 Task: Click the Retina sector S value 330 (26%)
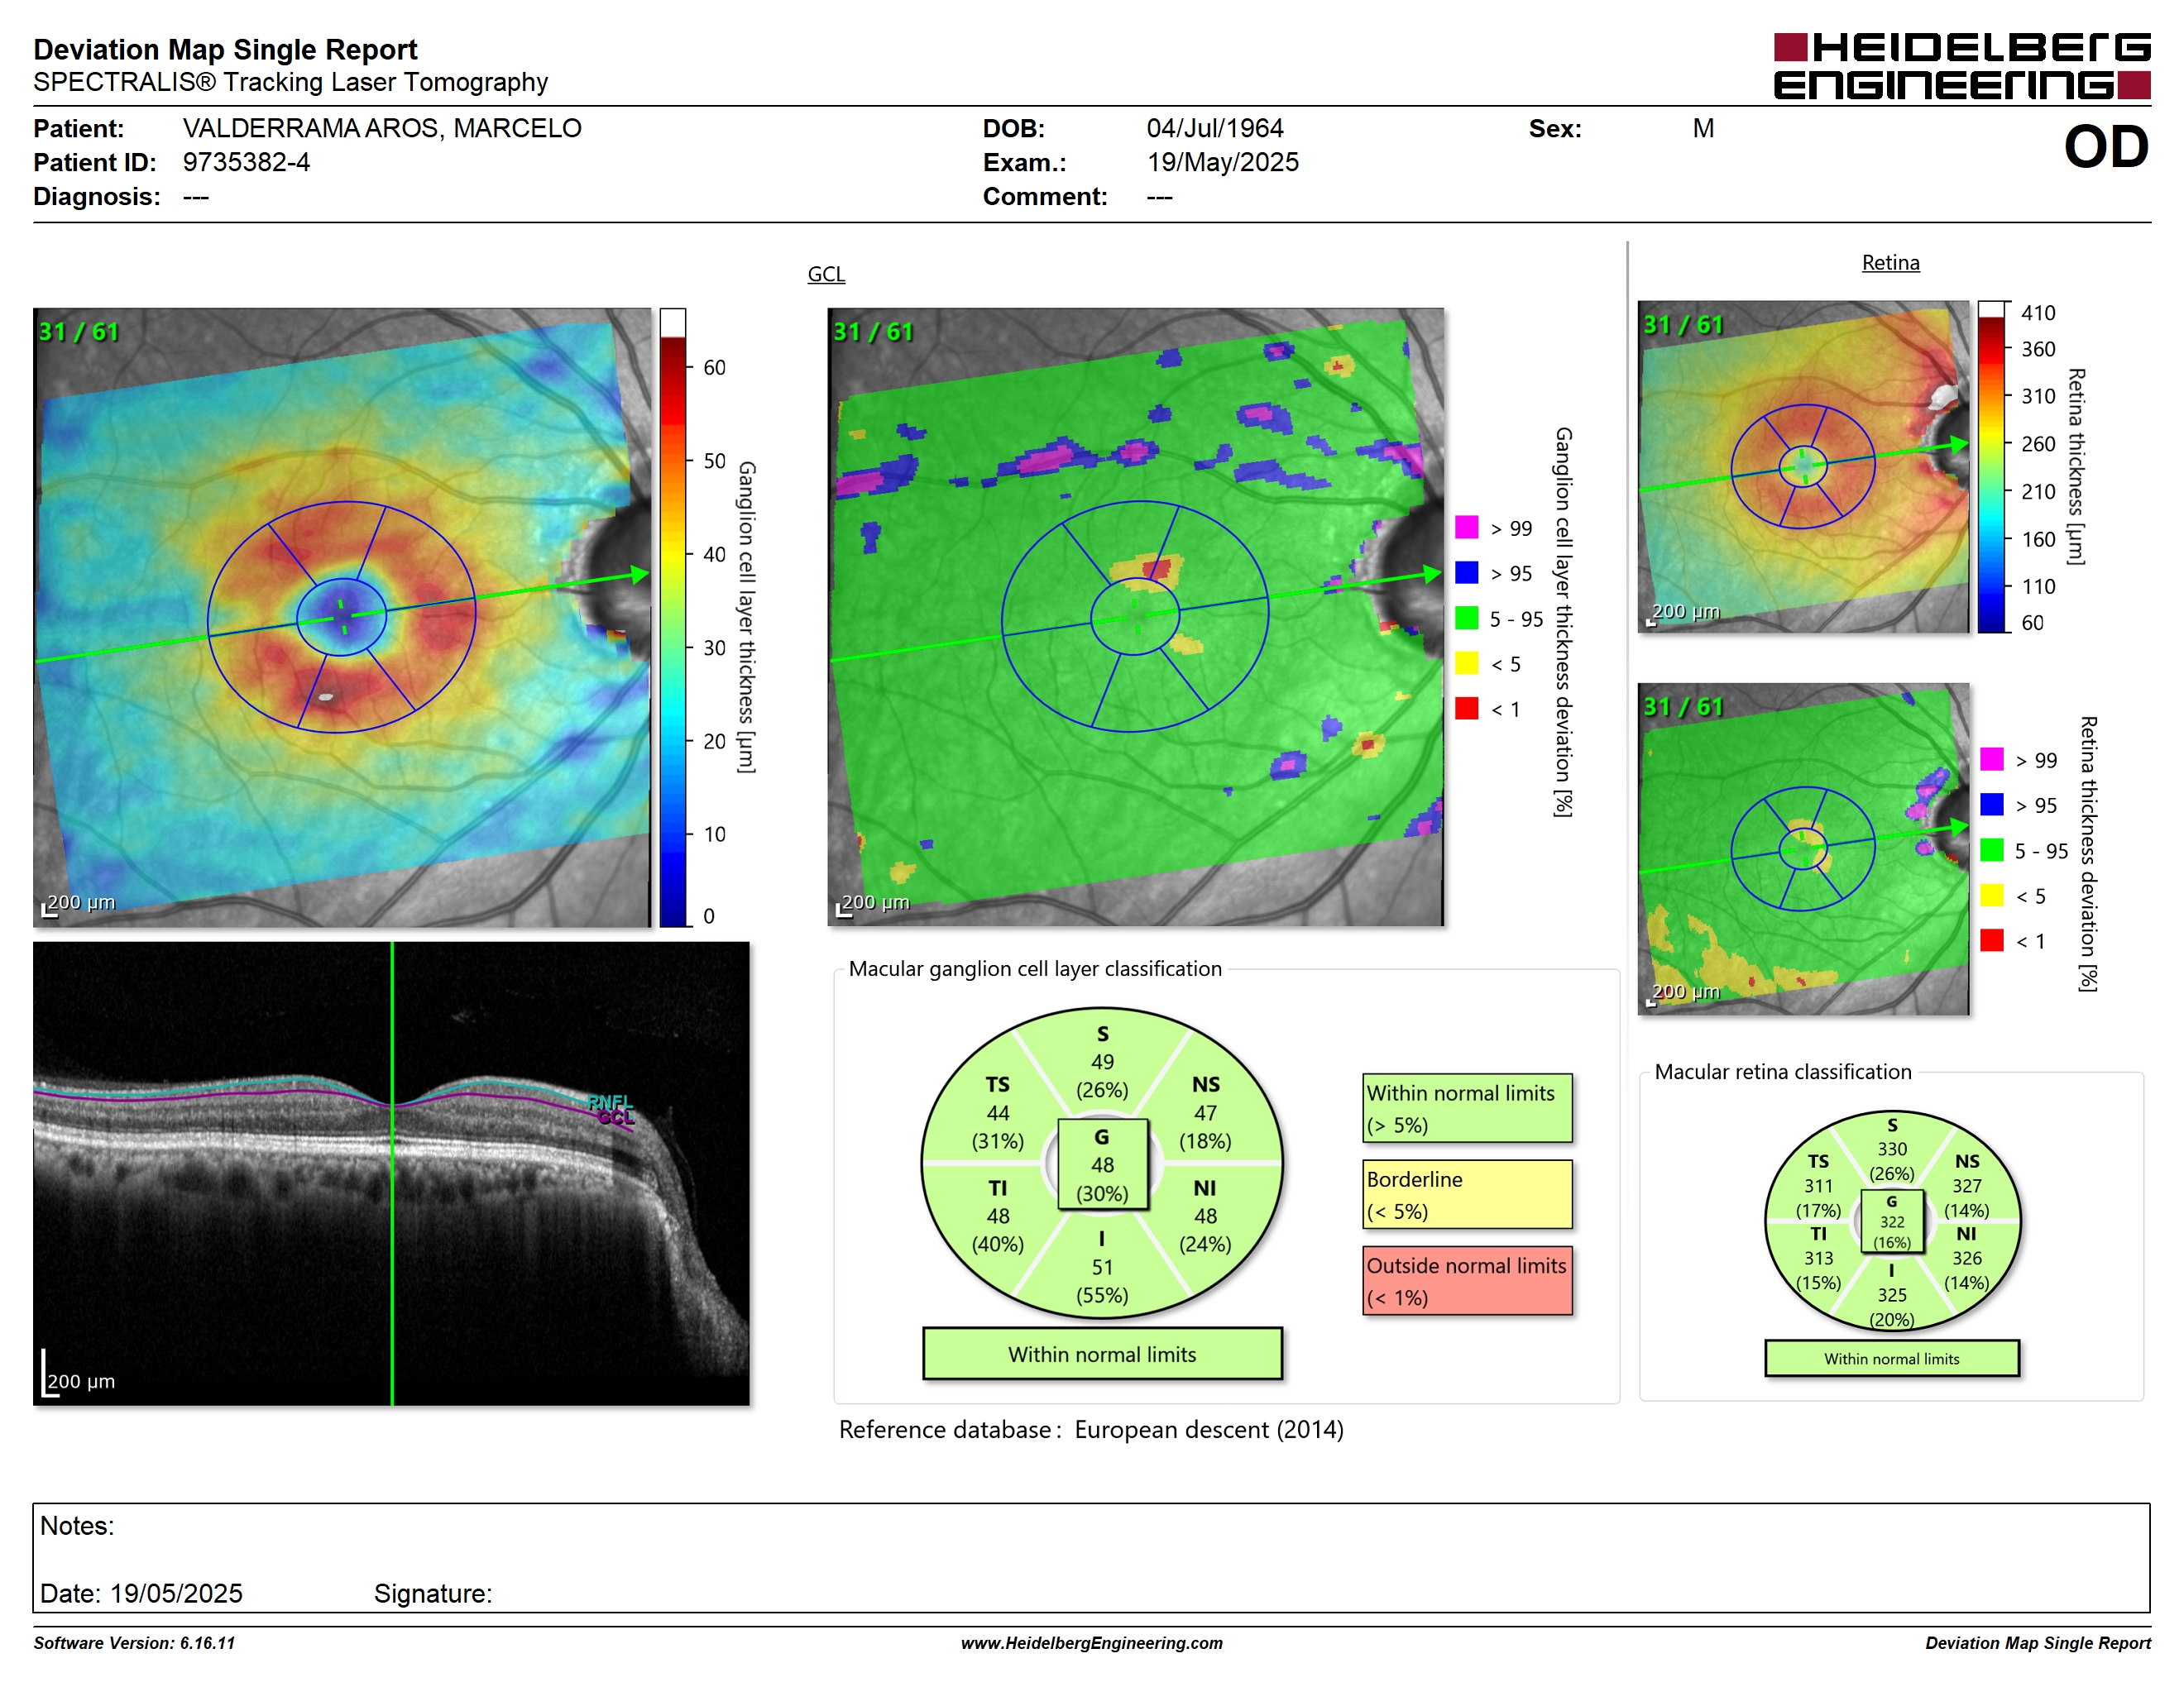click(x=1891, y=1161)
